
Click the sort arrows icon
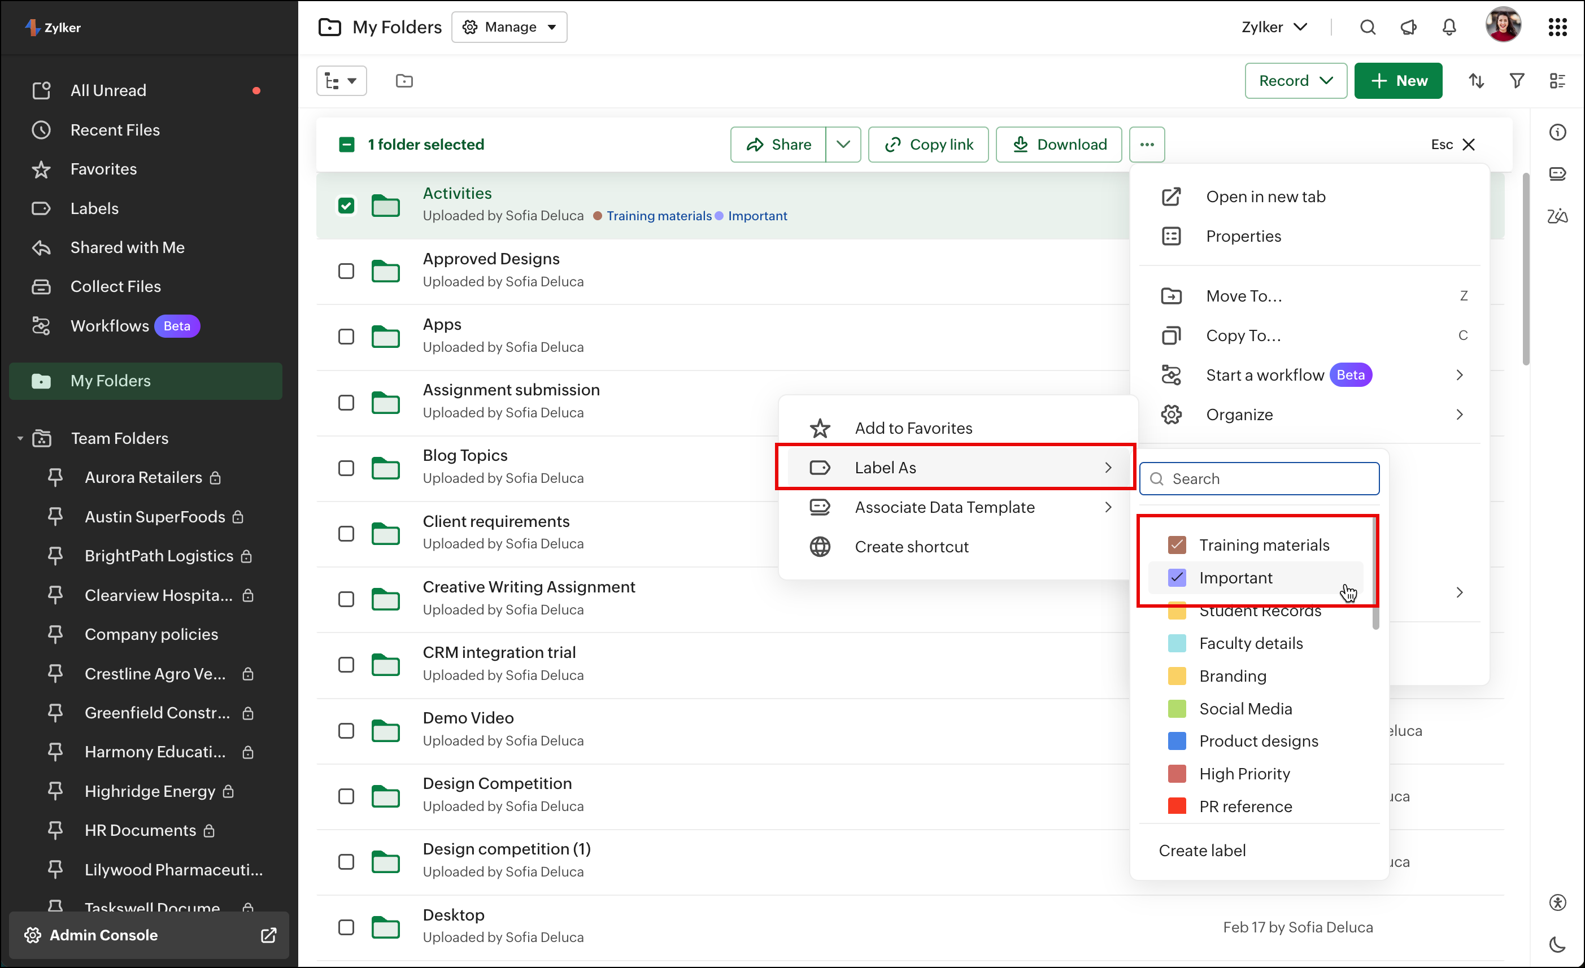1475,81
